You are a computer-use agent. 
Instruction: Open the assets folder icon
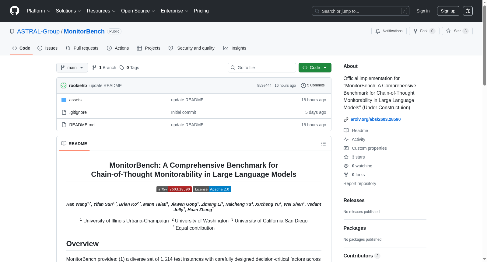pyautogui.click(x=64, y=100)
